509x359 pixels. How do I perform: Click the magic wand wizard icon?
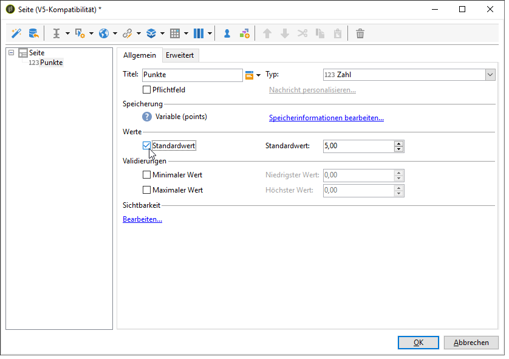click(16, 33)
